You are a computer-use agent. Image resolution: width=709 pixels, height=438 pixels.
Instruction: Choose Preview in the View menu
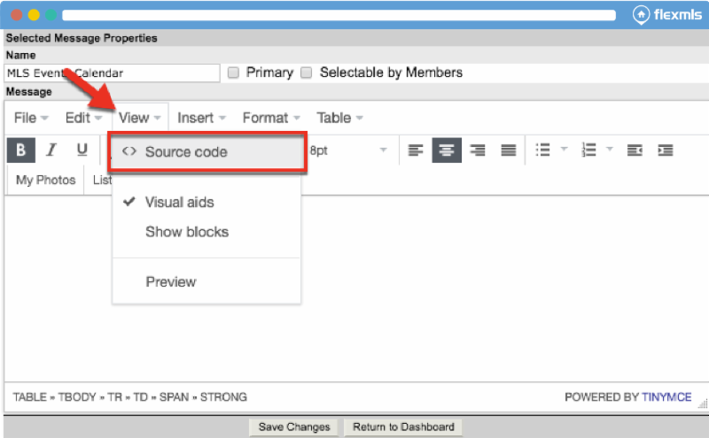(170, 281)
